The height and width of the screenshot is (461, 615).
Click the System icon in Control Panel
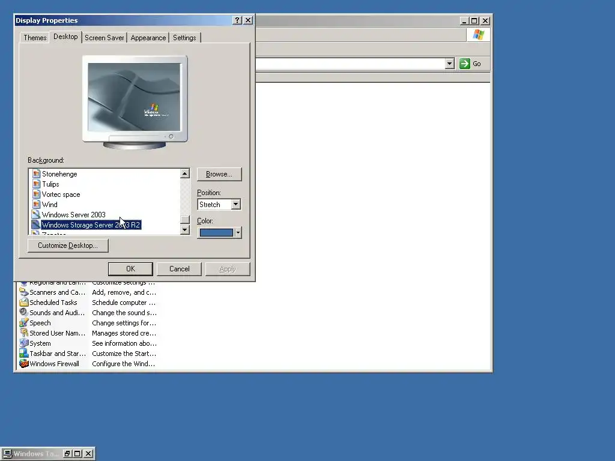[24, 343]
